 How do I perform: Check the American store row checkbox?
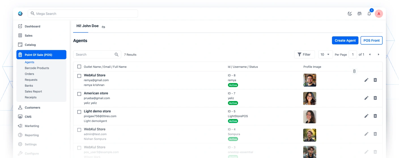[79, 94]
